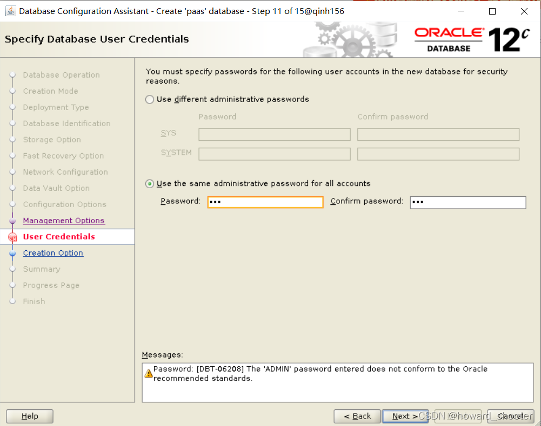Viewport: 541px width, 426px height.
Task: Click the User Credentials error icon
Action: point(13,236)
